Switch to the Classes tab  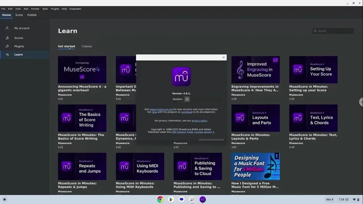click(87, 46)
